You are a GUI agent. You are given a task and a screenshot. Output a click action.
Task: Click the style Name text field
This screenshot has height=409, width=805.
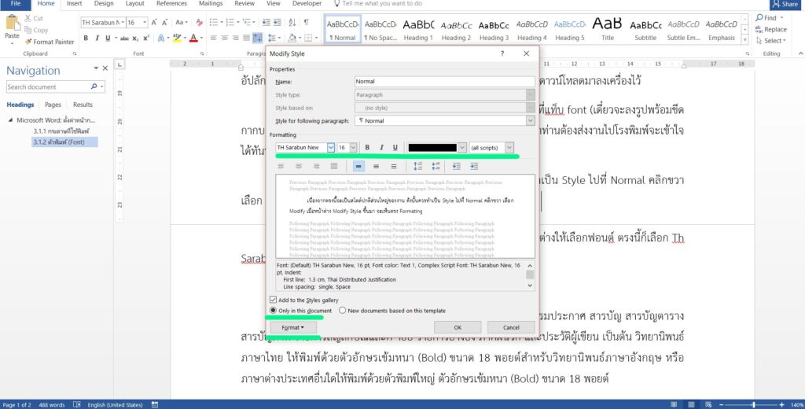[x=444, y=82]
